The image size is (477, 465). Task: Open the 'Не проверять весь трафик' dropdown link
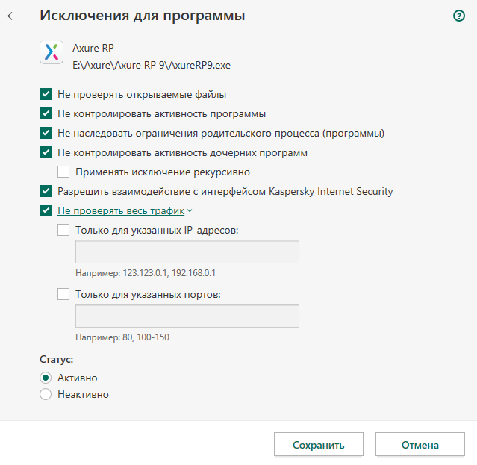(x=121, y=210)
